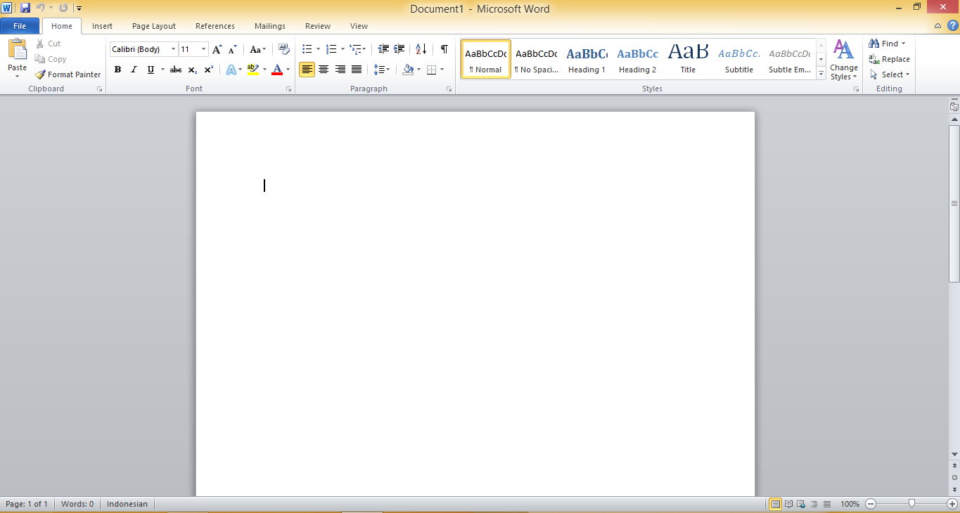Toggle Web Layout view in status bar
960x513 pixels.
(800, 504)
